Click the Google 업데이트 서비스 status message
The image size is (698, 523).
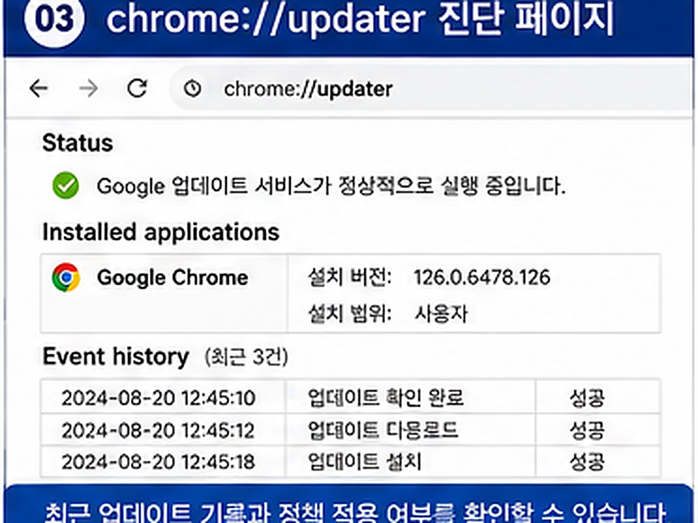pos(331,187)
